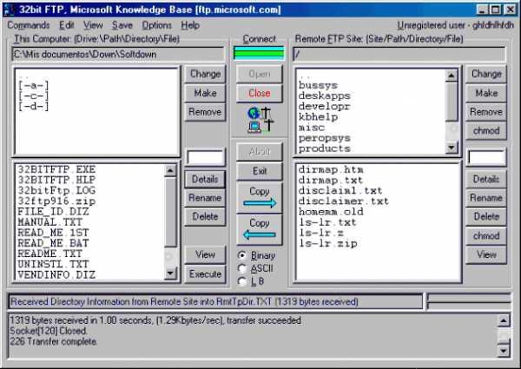521x369 pixels.
Task: Click the local file filter input box
Action: coord(205,157)
